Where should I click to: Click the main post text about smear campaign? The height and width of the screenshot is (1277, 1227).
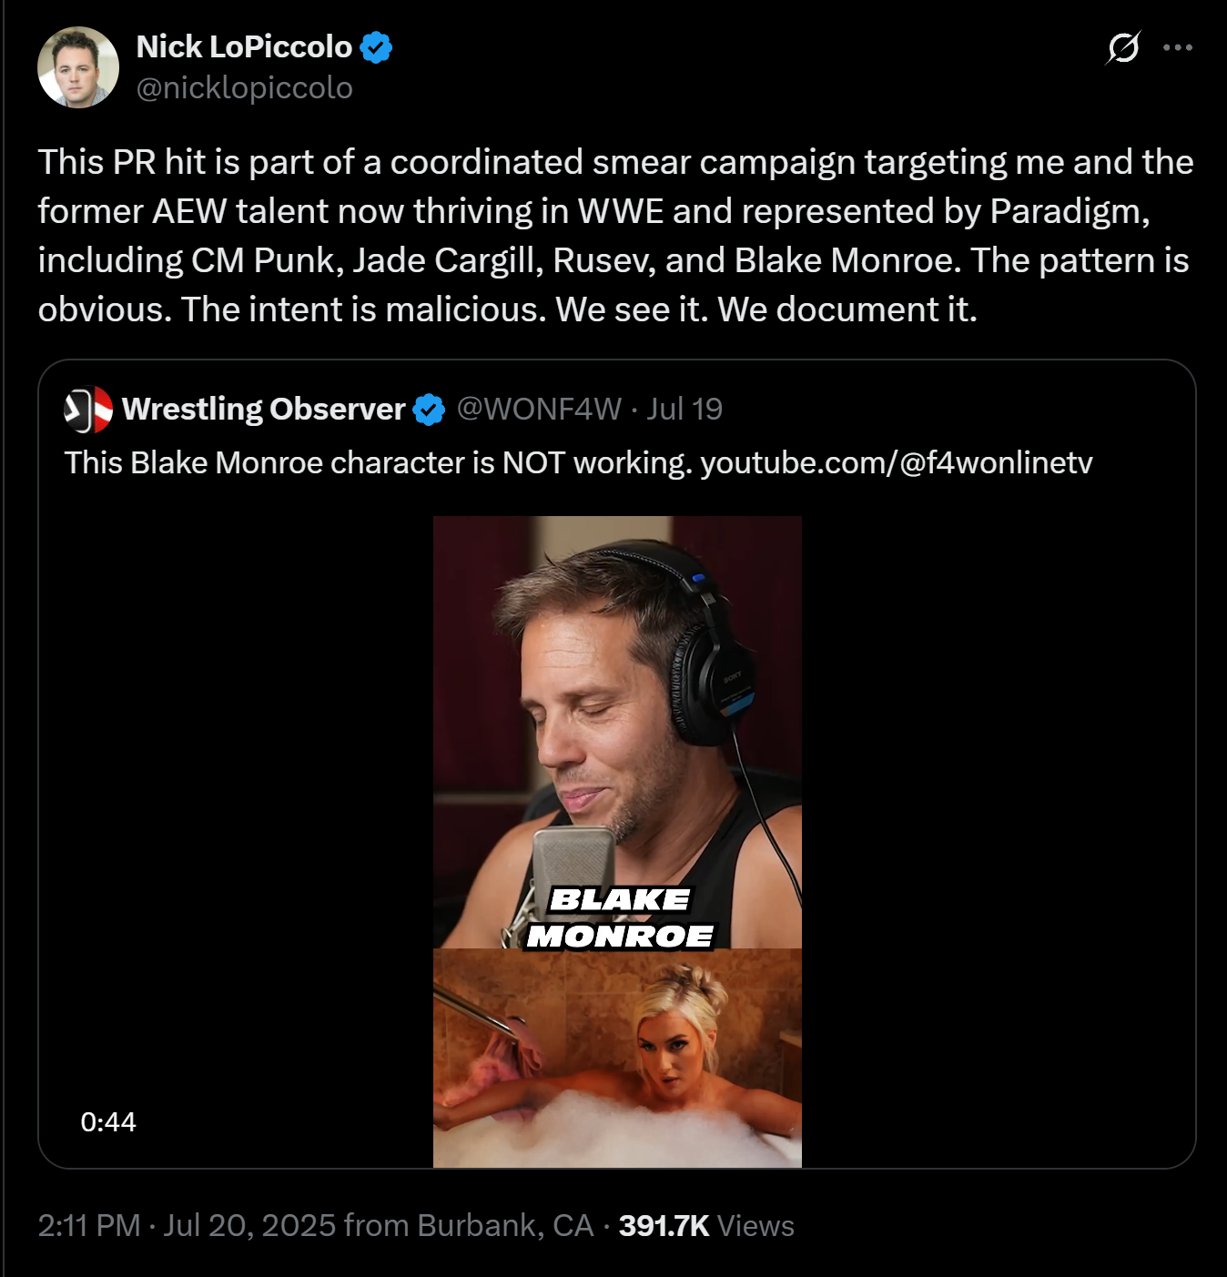[615, 236]
